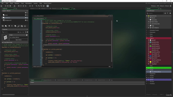Click the Inspector list-view menu icon
173x97 pixels.
click(x=27, y=32)
